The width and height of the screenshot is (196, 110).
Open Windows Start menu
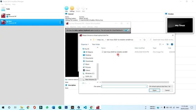3,107
